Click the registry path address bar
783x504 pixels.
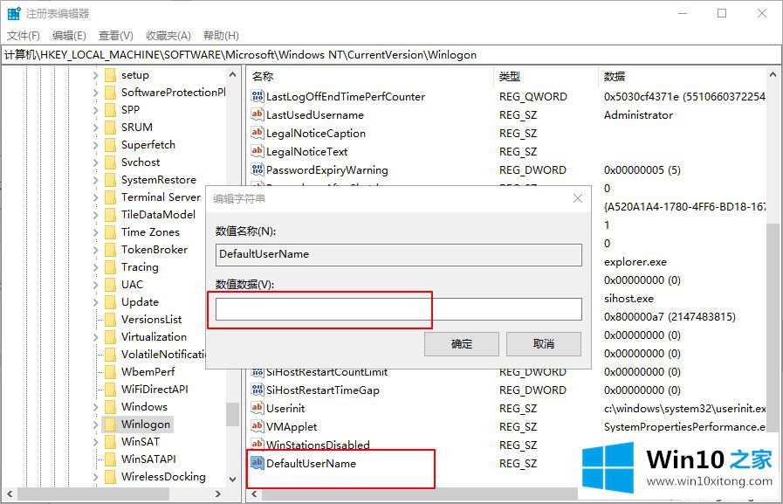click(x=391, y=55)
